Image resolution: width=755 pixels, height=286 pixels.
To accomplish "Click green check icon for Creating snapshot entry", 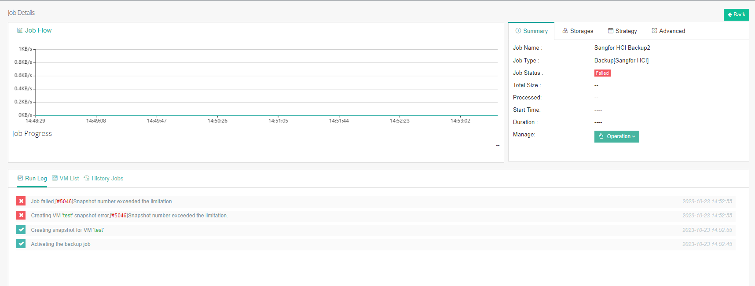I will click(21, 230).
